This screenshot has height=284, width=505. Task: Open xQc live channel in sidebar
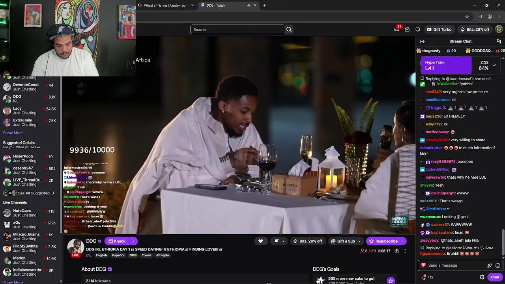point(30,225)
